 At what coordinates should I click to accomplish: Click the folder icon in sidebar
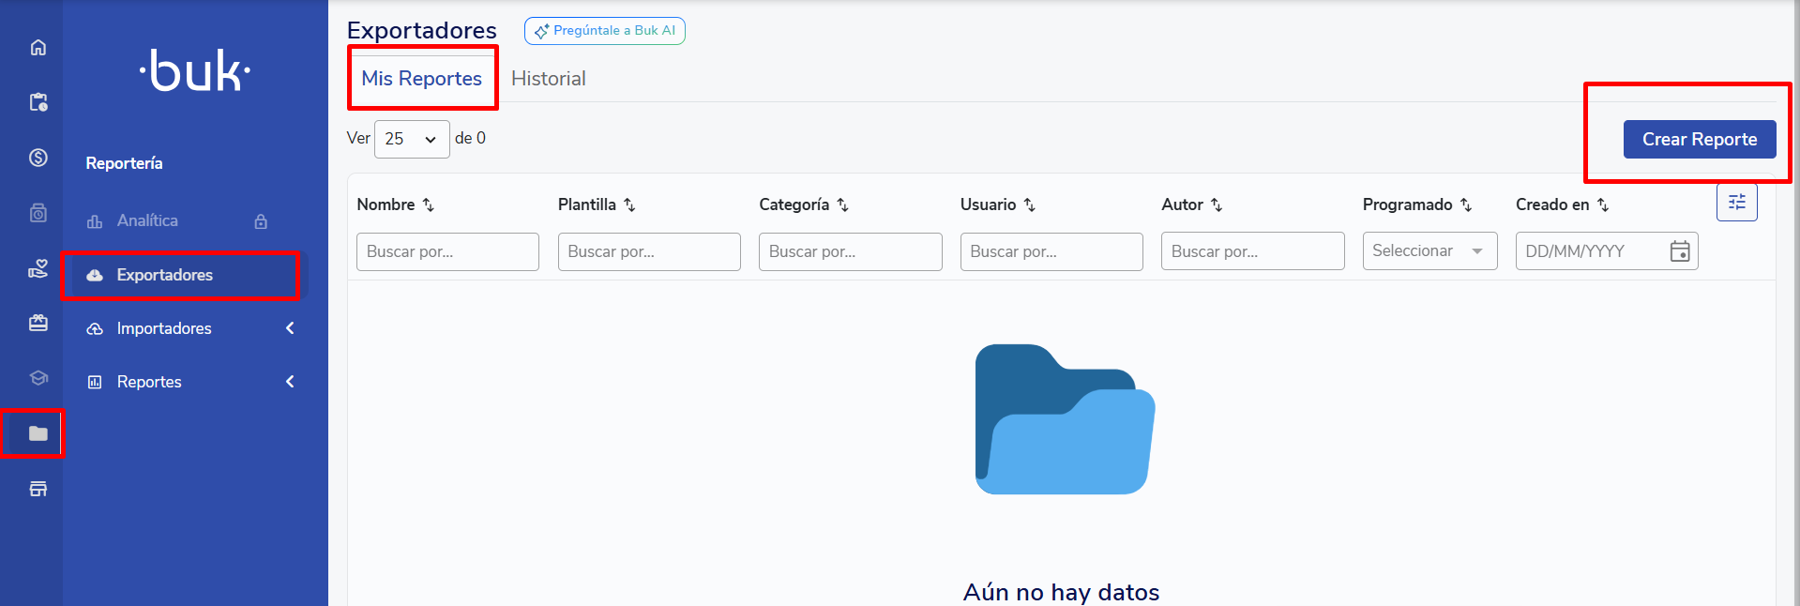[x=38, y=433]
